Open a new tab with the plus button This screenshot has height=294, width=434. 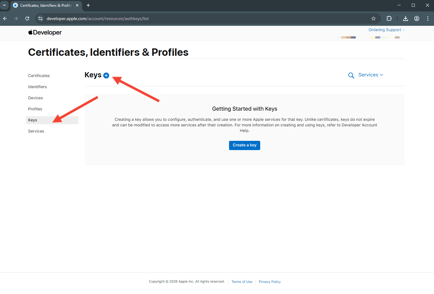coord(88,5)
